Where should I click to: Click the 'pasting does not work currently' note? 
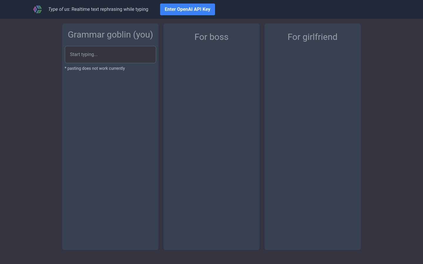click(x=96, y=68)
